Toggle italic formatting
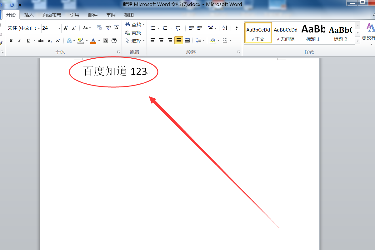 [x=19, y=41]
